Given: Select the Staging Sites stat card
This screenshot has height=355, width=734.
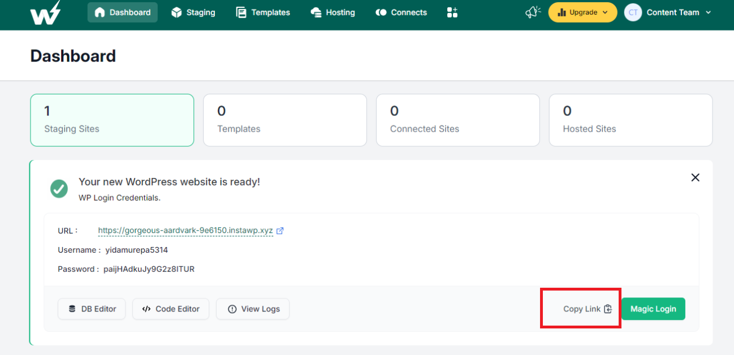Looking at the screenshot, I should (x=112, y=120).
